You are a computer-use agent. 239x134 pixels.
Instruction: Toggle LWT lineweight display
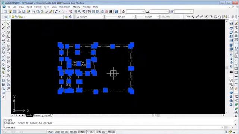[104, 132]
